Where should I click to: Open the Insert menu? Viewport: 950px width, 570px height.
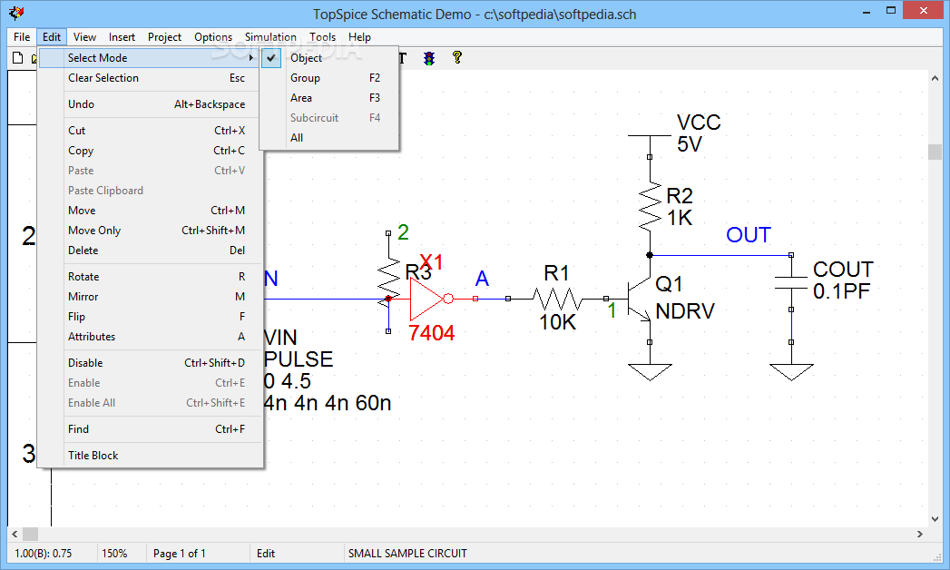pyautogui.click(x=122, y=37)
